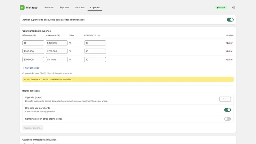The image size is (256, 144).
Task: Click the 'Vigencia (horas)' label
Action: (x=34, y=98)
